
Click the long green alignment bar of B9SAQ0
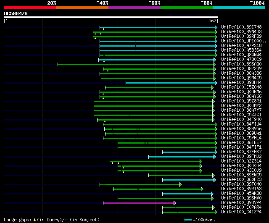pyautogui.click(x=137, y=64)
